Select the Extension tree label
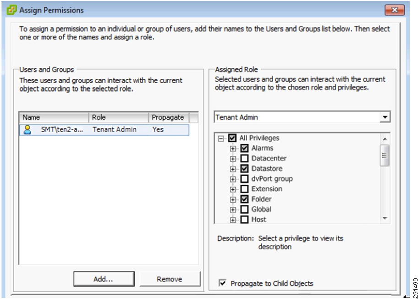The image size is (418, 299). (267, 189)
